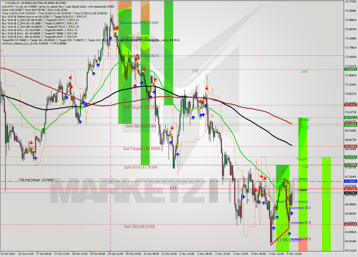The image size is (358, 257).
Task: Select the 'Sell correction 87.5 | 73.9355' label
Action: [x=139, y=23]
